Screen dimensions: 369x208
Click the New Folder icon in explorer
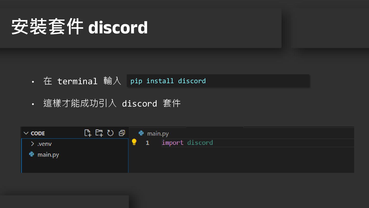(x=99, y=133)
